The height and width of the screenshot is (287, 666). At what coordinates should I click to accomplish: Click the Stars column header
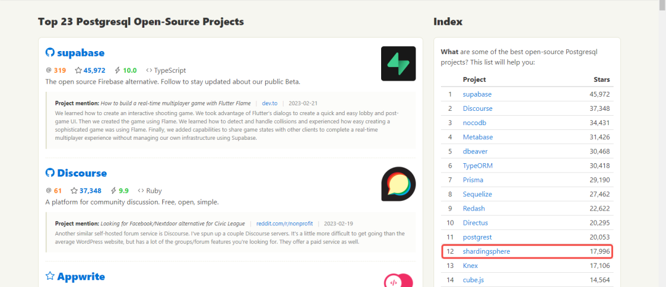pos(601,79)
